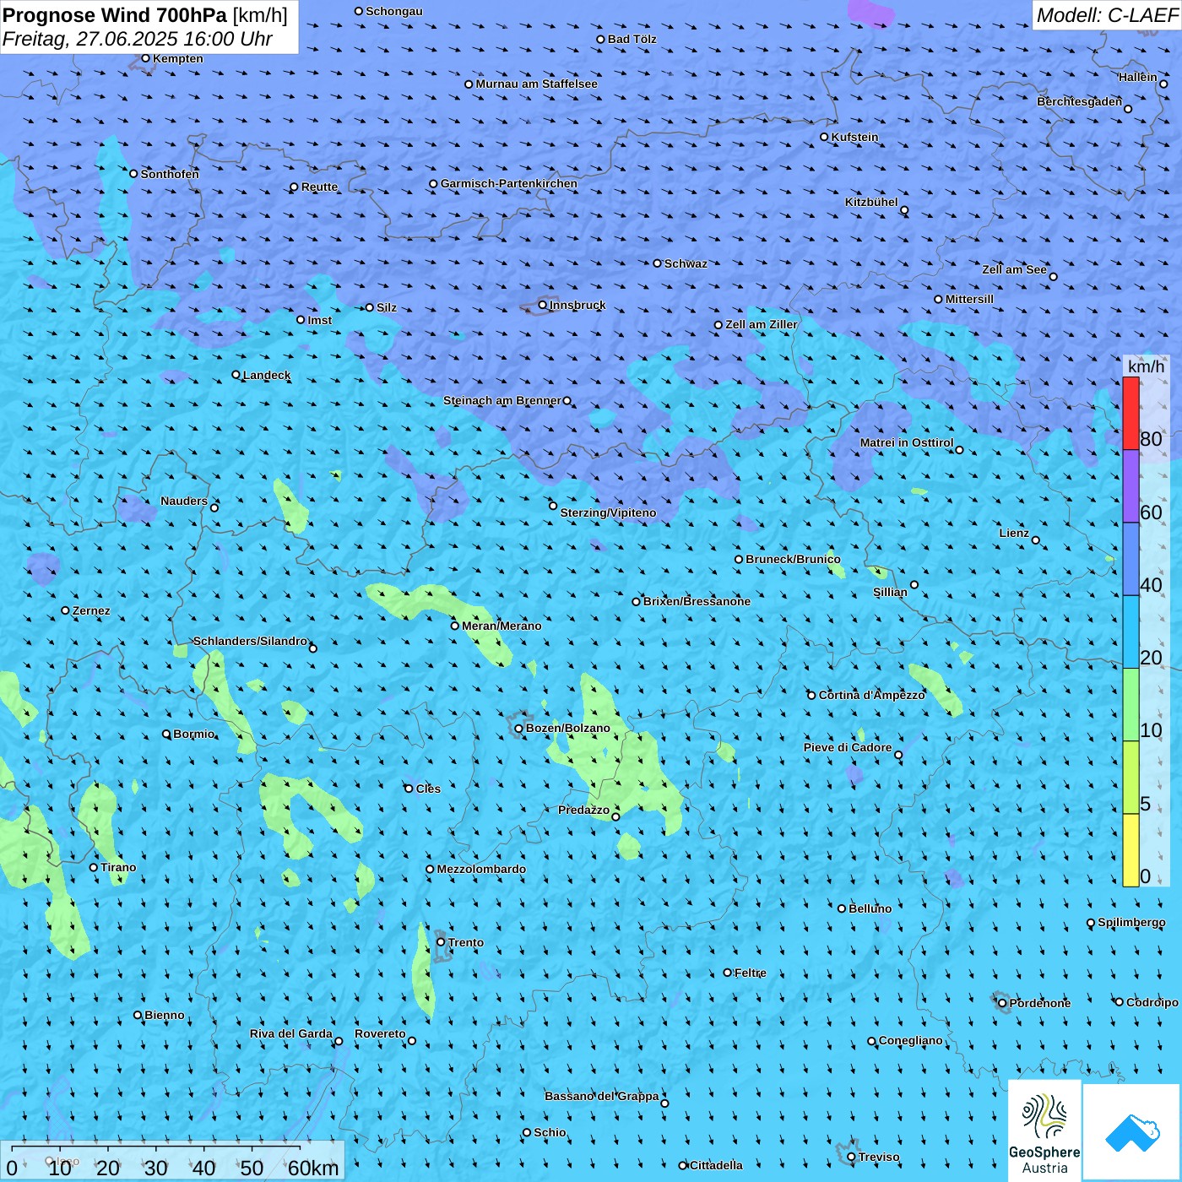The height and width of the screenshot is (1182, 1182).
Task: Click the '60km' scale bar label
Action: point(313,1168)
